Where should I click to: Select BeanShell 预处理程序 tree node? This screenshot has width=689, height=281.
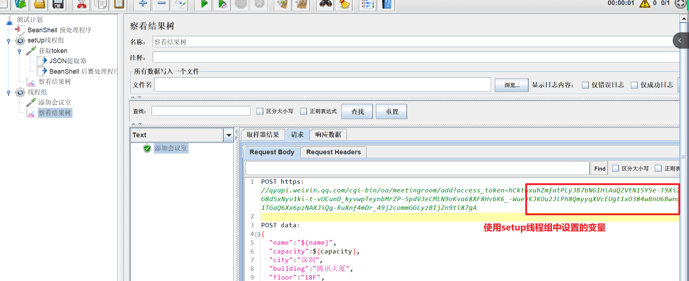click(x=60, y=30)
